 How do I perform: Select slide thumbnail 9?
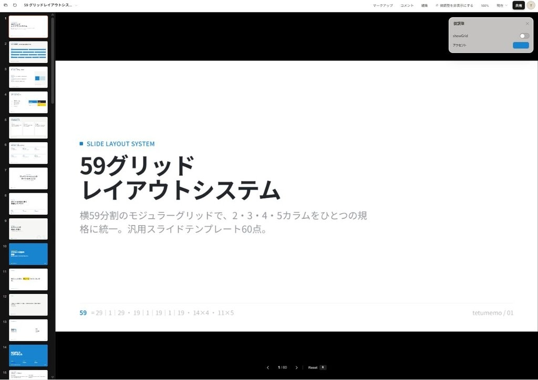(x=28, y=229)
